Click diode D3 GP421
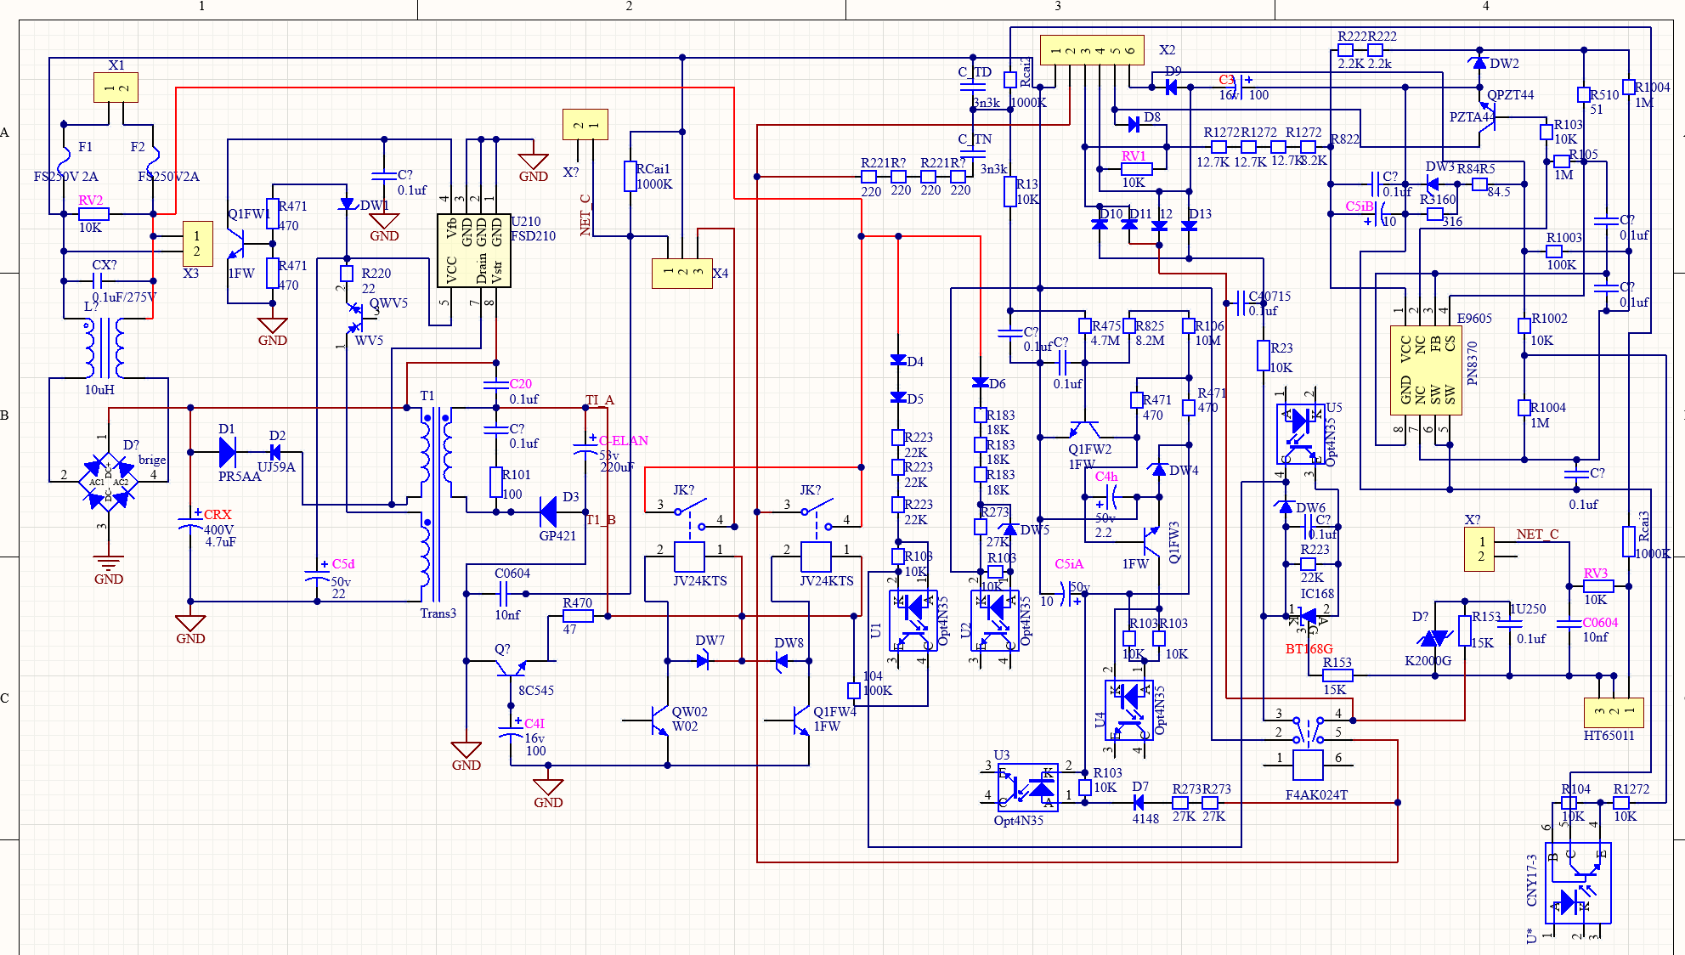 click(x=549, y=511)
